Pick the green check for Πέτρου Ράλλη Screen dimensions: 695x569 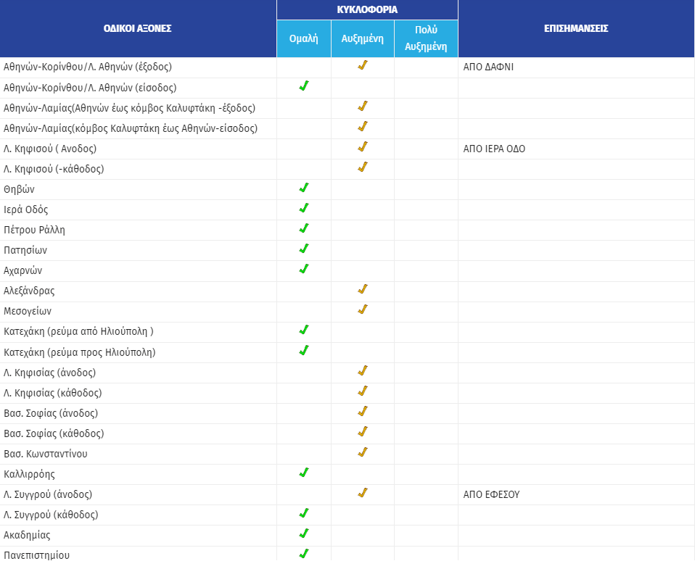tap(304, 228)
